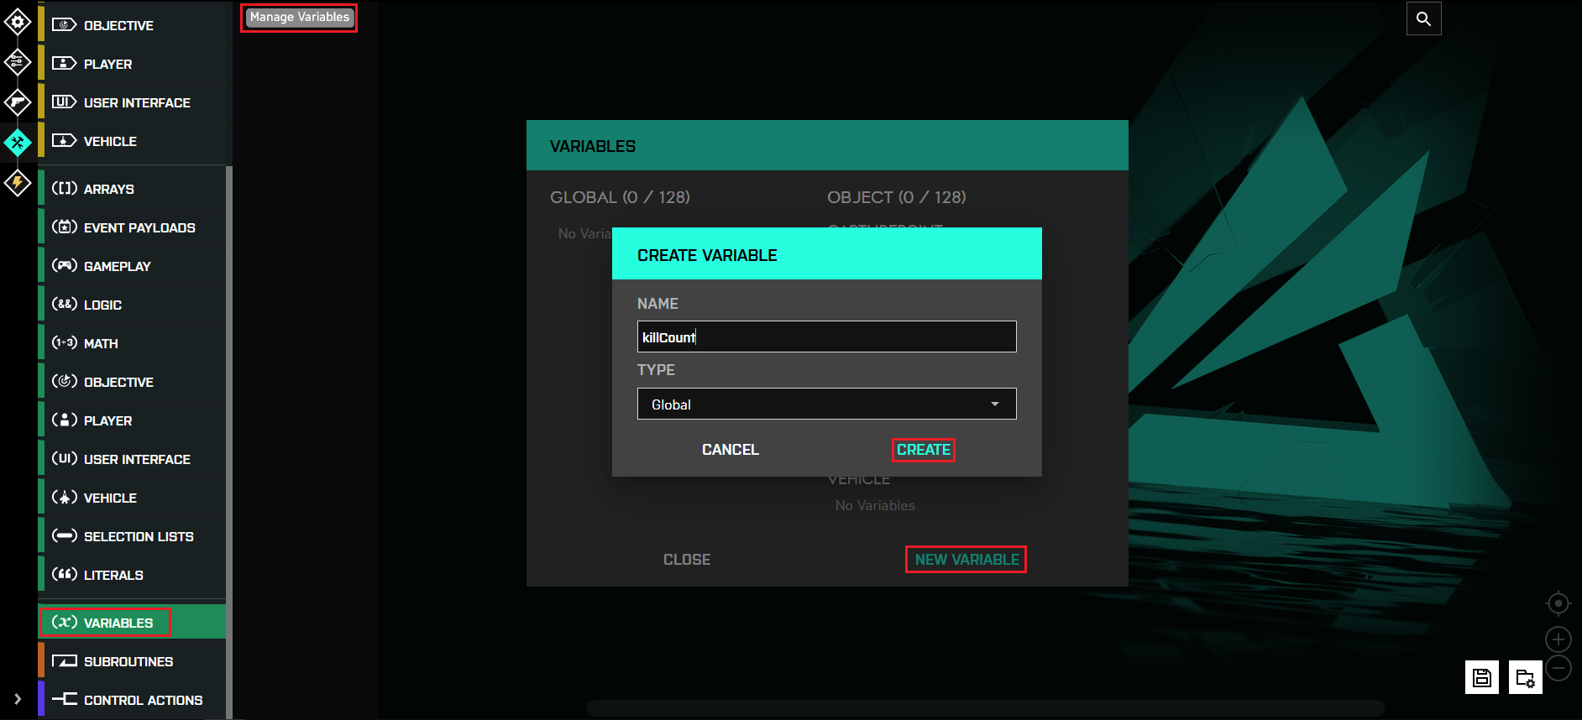Open the Type dropdown showing Global
Screen dimensions: 1582x720
pyautogui.click(x=826, y=404)
